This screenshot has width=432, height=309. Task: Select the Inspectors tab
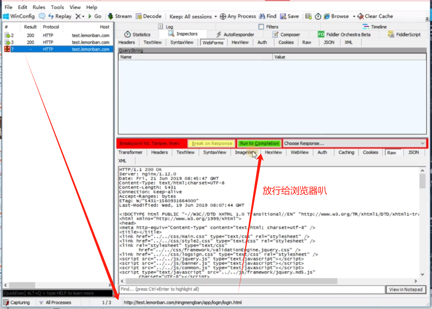coord(183,34)
